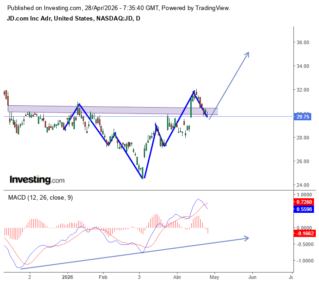Click the 26.00 price axis label
Screen dimensions: 319x283
coord(303,161)
